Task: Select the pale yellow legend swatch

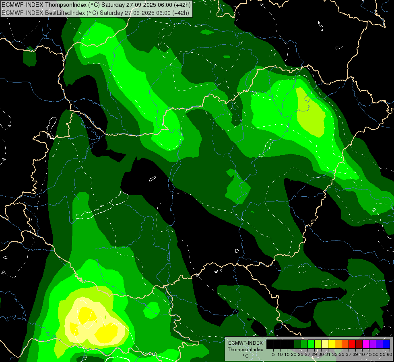Action: pos(324,344)
